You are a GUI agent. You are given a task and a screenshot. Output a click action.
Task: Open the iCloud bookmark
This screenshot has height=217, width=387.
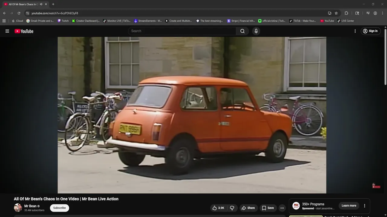click(x=17, y=21)
